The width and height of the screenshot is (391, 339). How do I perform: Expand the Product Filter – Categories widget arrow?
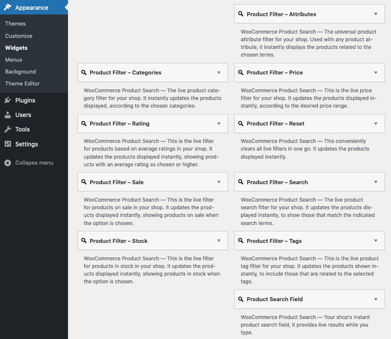click(219, 73)
